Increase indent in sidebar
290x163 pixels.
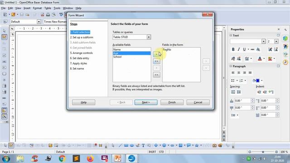[x=259, y=92]
